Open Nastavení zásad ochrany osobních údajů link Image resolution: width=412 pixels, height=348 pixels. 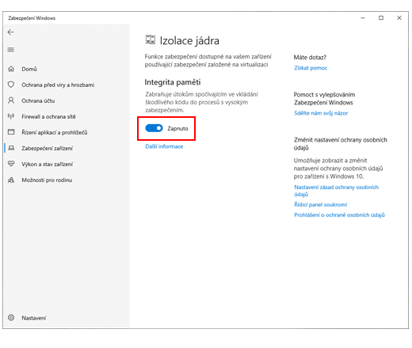click(336, 191)
